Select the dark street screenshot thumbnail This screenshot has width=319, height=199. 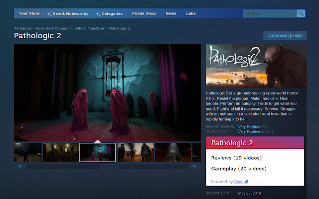click(28, 153)
